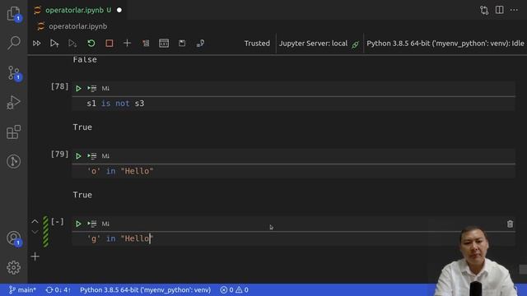527x296 pixels.
Task: Change cell 79 to markdown
Action: (x=105, y=156)
